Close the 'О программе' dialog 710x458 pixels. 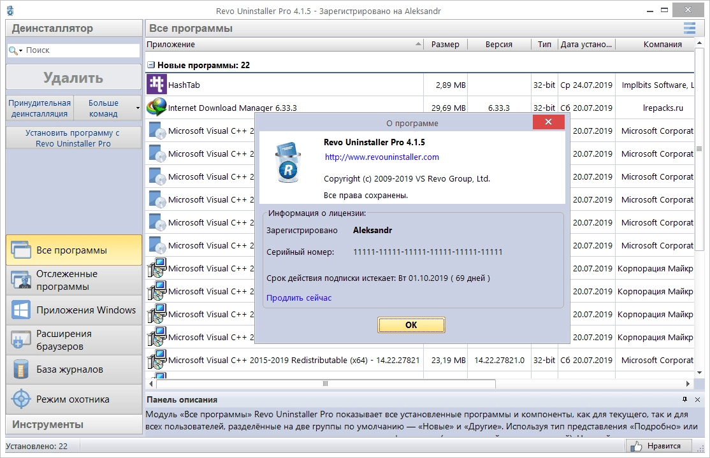pos(548,122)
